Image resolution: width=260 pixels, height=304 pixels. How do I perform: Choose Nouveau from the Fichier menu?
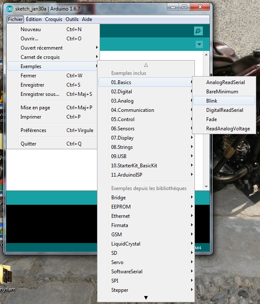53,29
